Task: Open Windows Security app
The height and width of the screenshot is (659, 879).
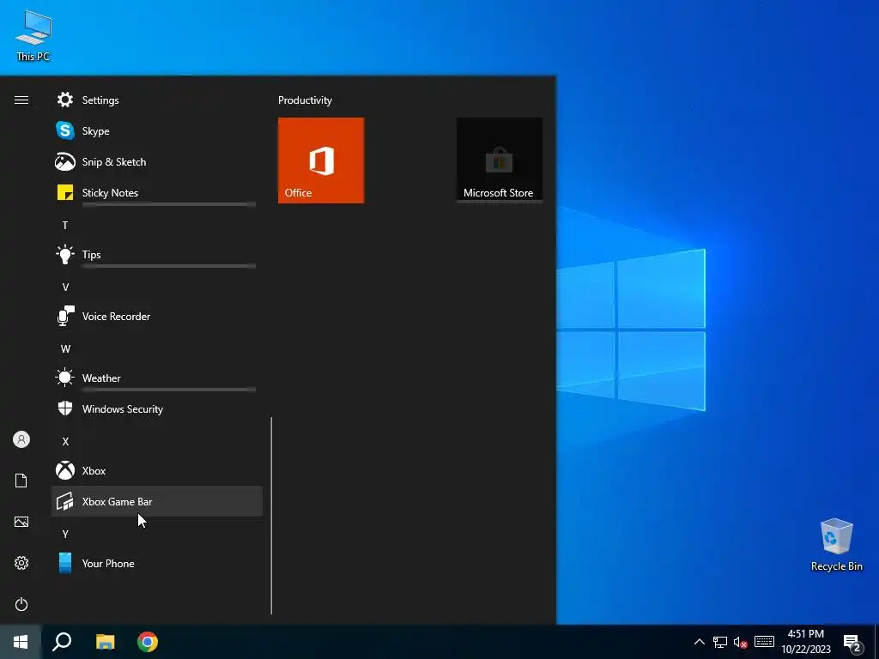Action: click(157, 409)
